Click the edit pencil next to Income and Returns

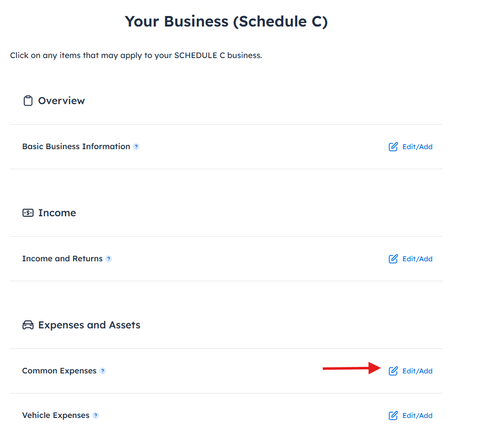click(393, 259)
